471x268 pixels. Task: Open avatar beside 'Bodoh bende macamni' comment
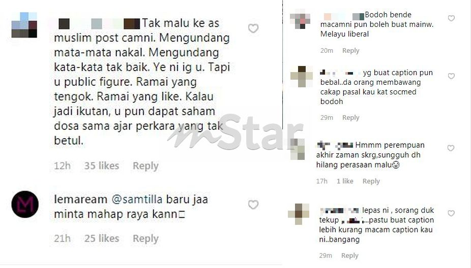tap(300, 19)
